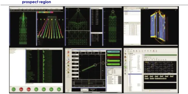188x94 pixels.
Task: Click the dark icon ending the bottom-right sidebar
Action: pos(125,74)
